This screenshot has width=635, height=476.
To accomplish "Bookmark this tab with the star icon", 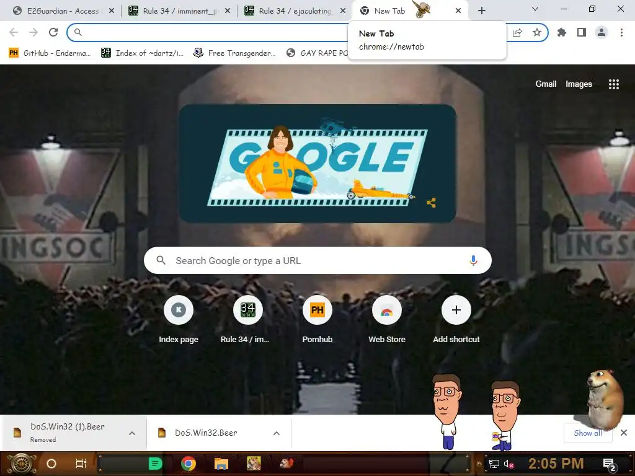I will coord(537,32).
